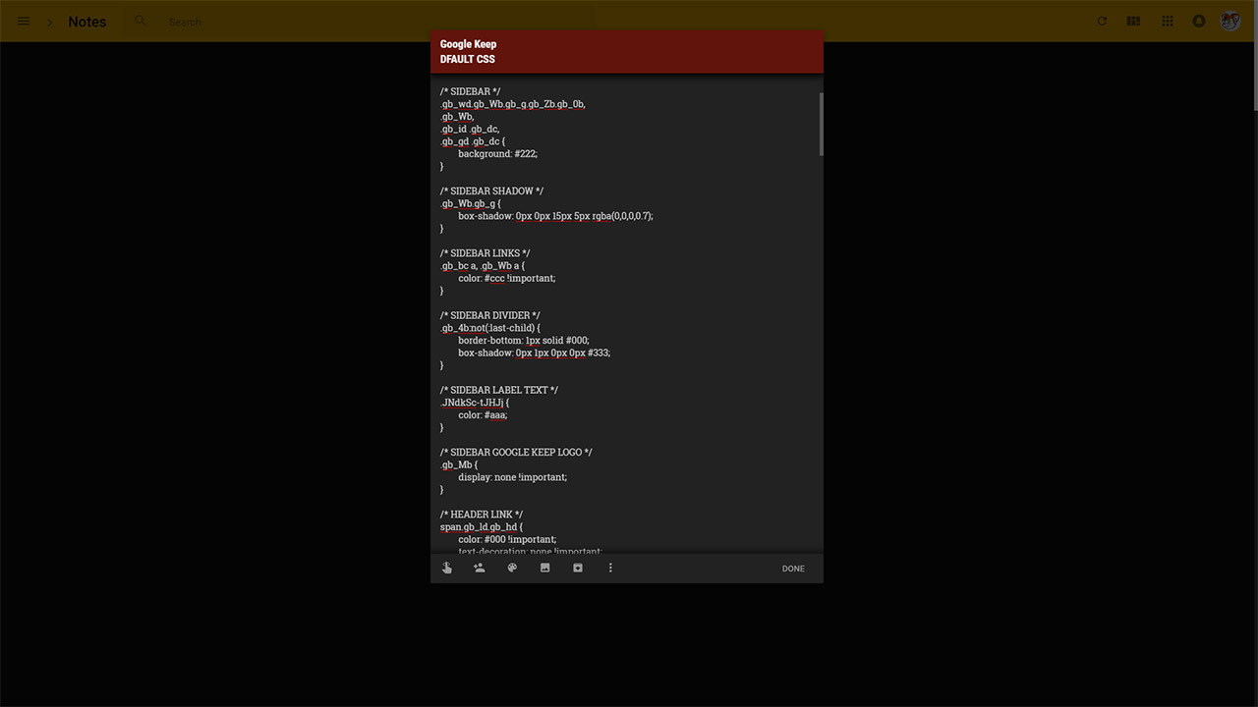
Task: Click the selector .gb_bc a, .gb_Wb a {
Action: [x=483, y=266]
